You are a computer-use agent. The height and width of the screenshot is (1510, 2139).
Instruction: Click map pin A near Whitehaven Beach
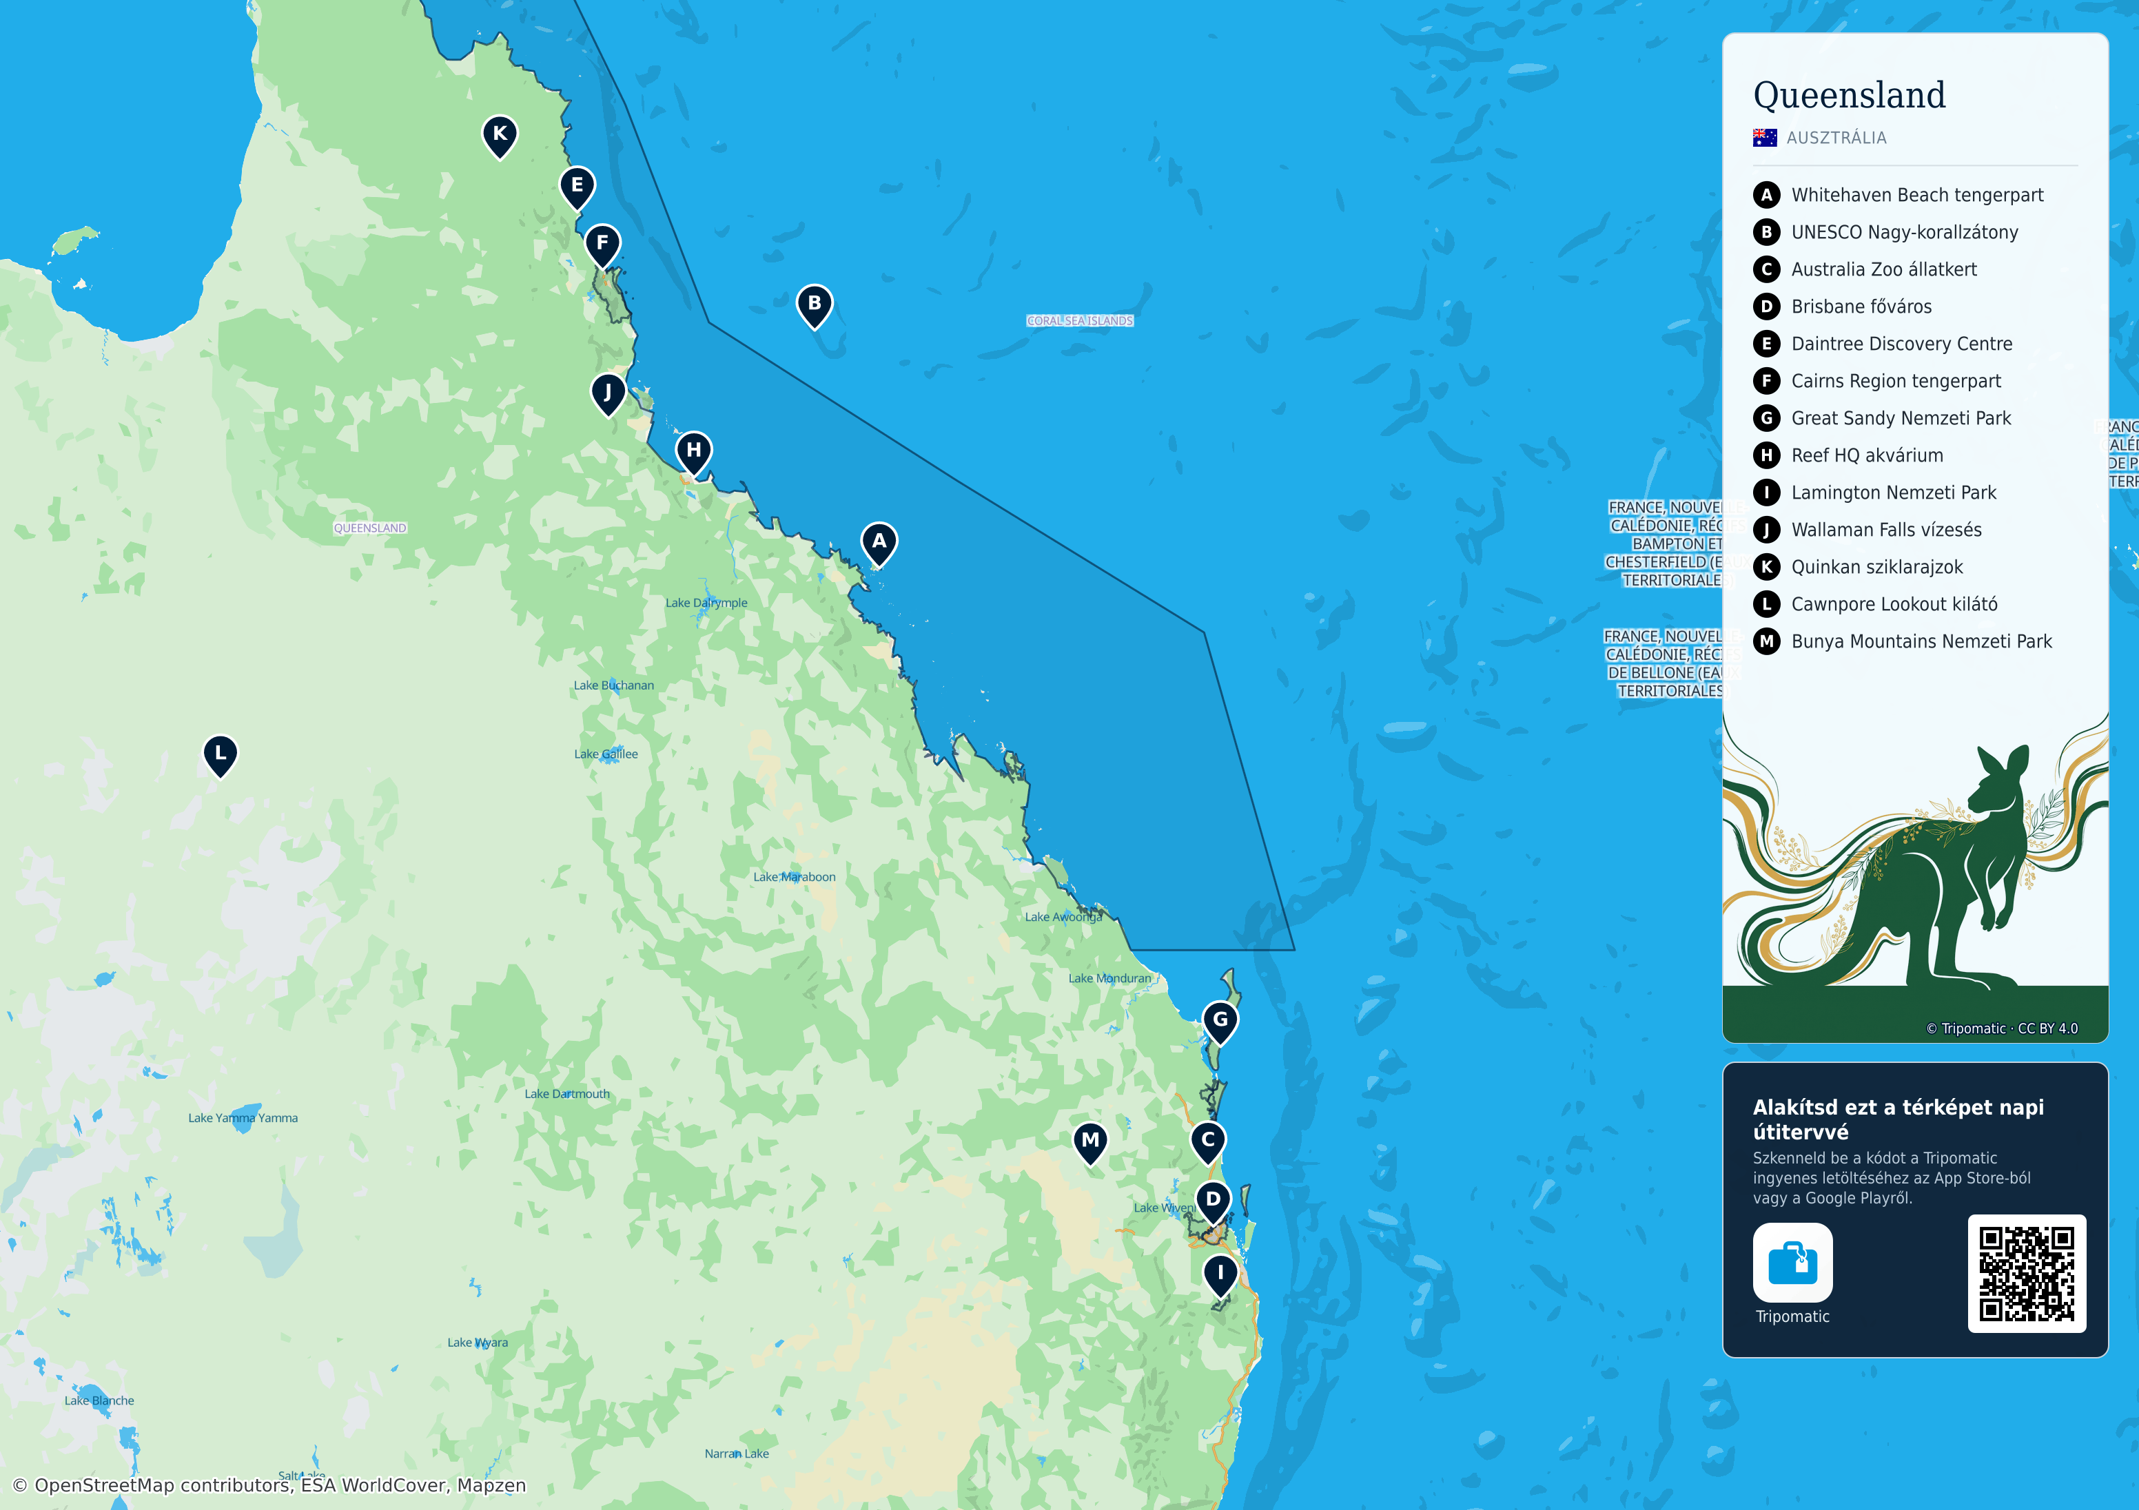(879, 544)
